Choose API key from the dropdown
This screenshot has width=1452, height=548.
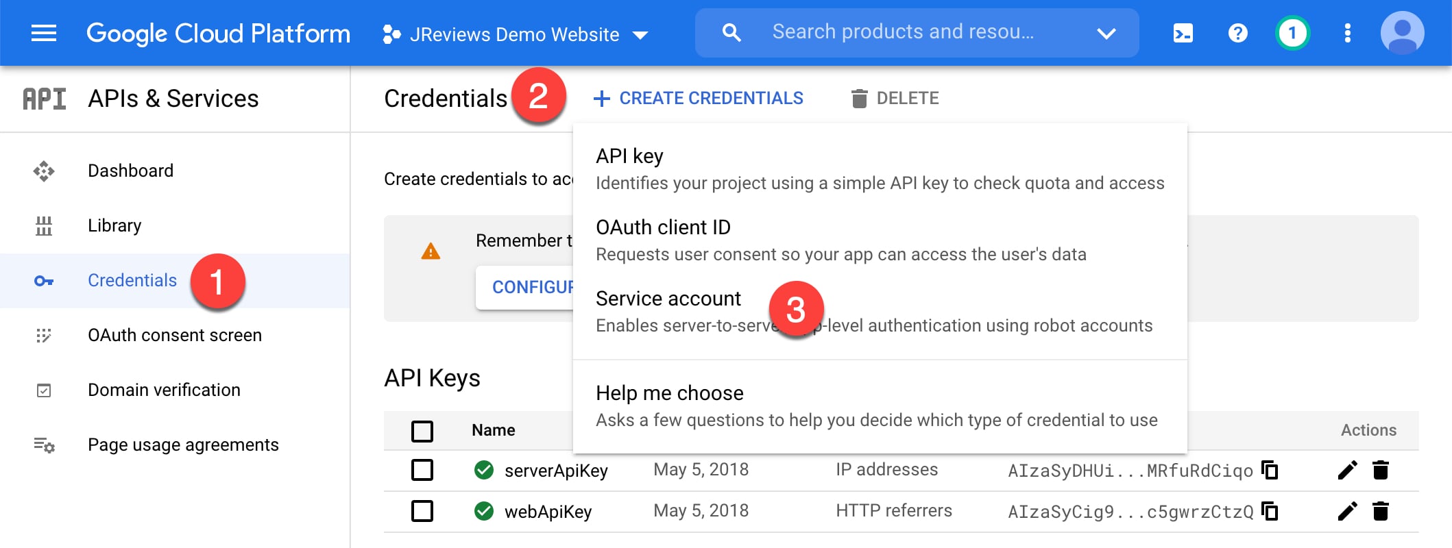pos(880,169)
